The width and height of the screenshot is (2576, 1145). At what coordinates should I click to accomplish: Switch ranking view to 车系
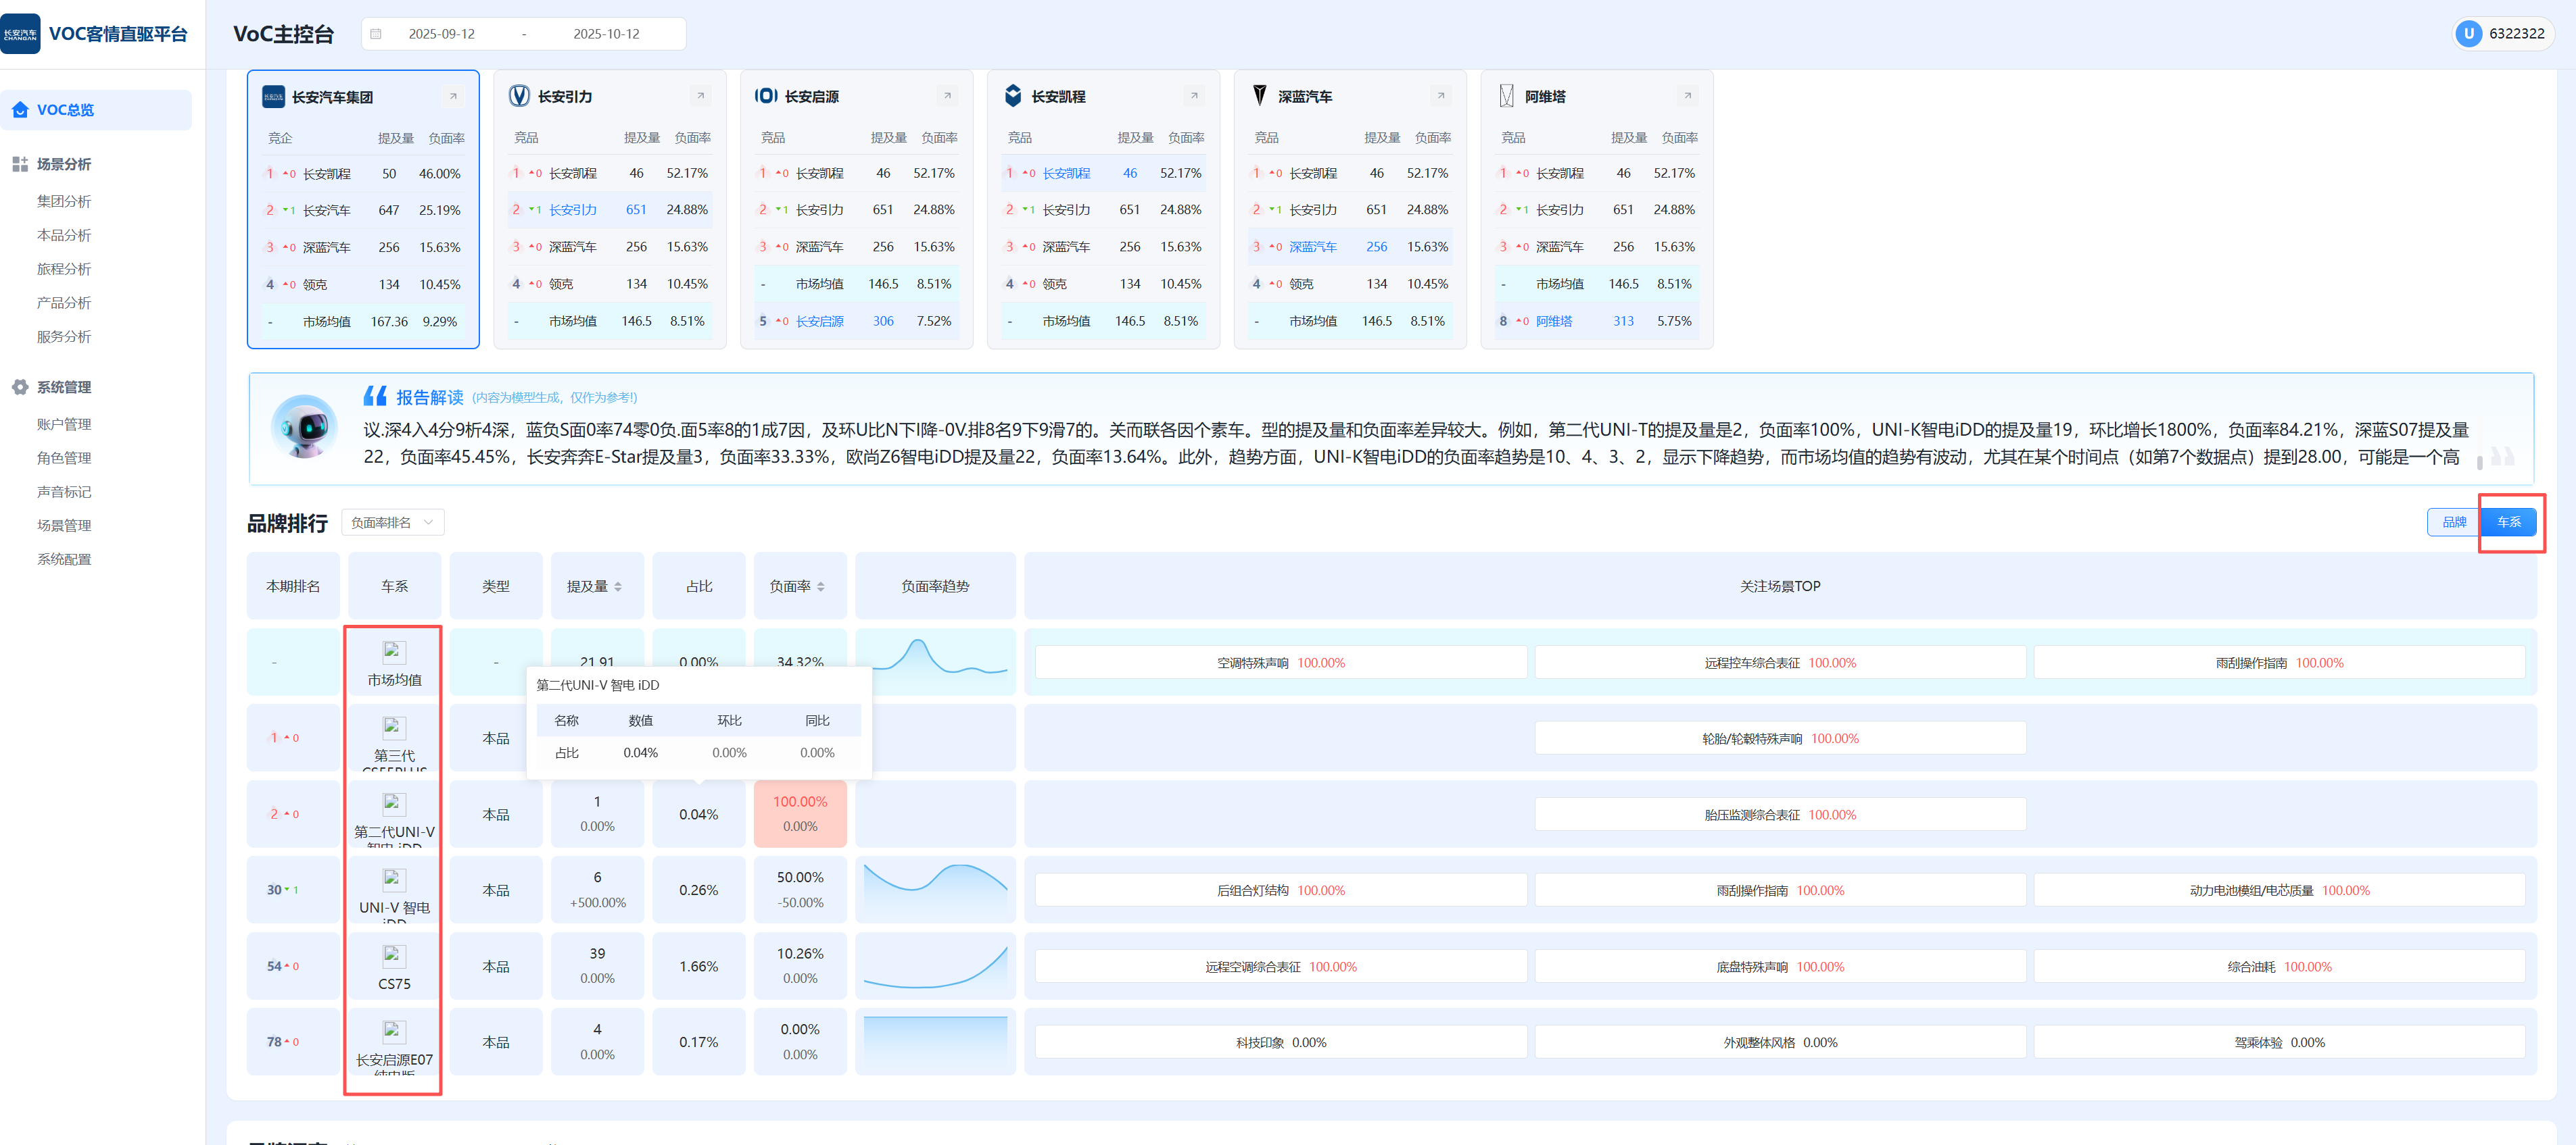point(2508,521)
